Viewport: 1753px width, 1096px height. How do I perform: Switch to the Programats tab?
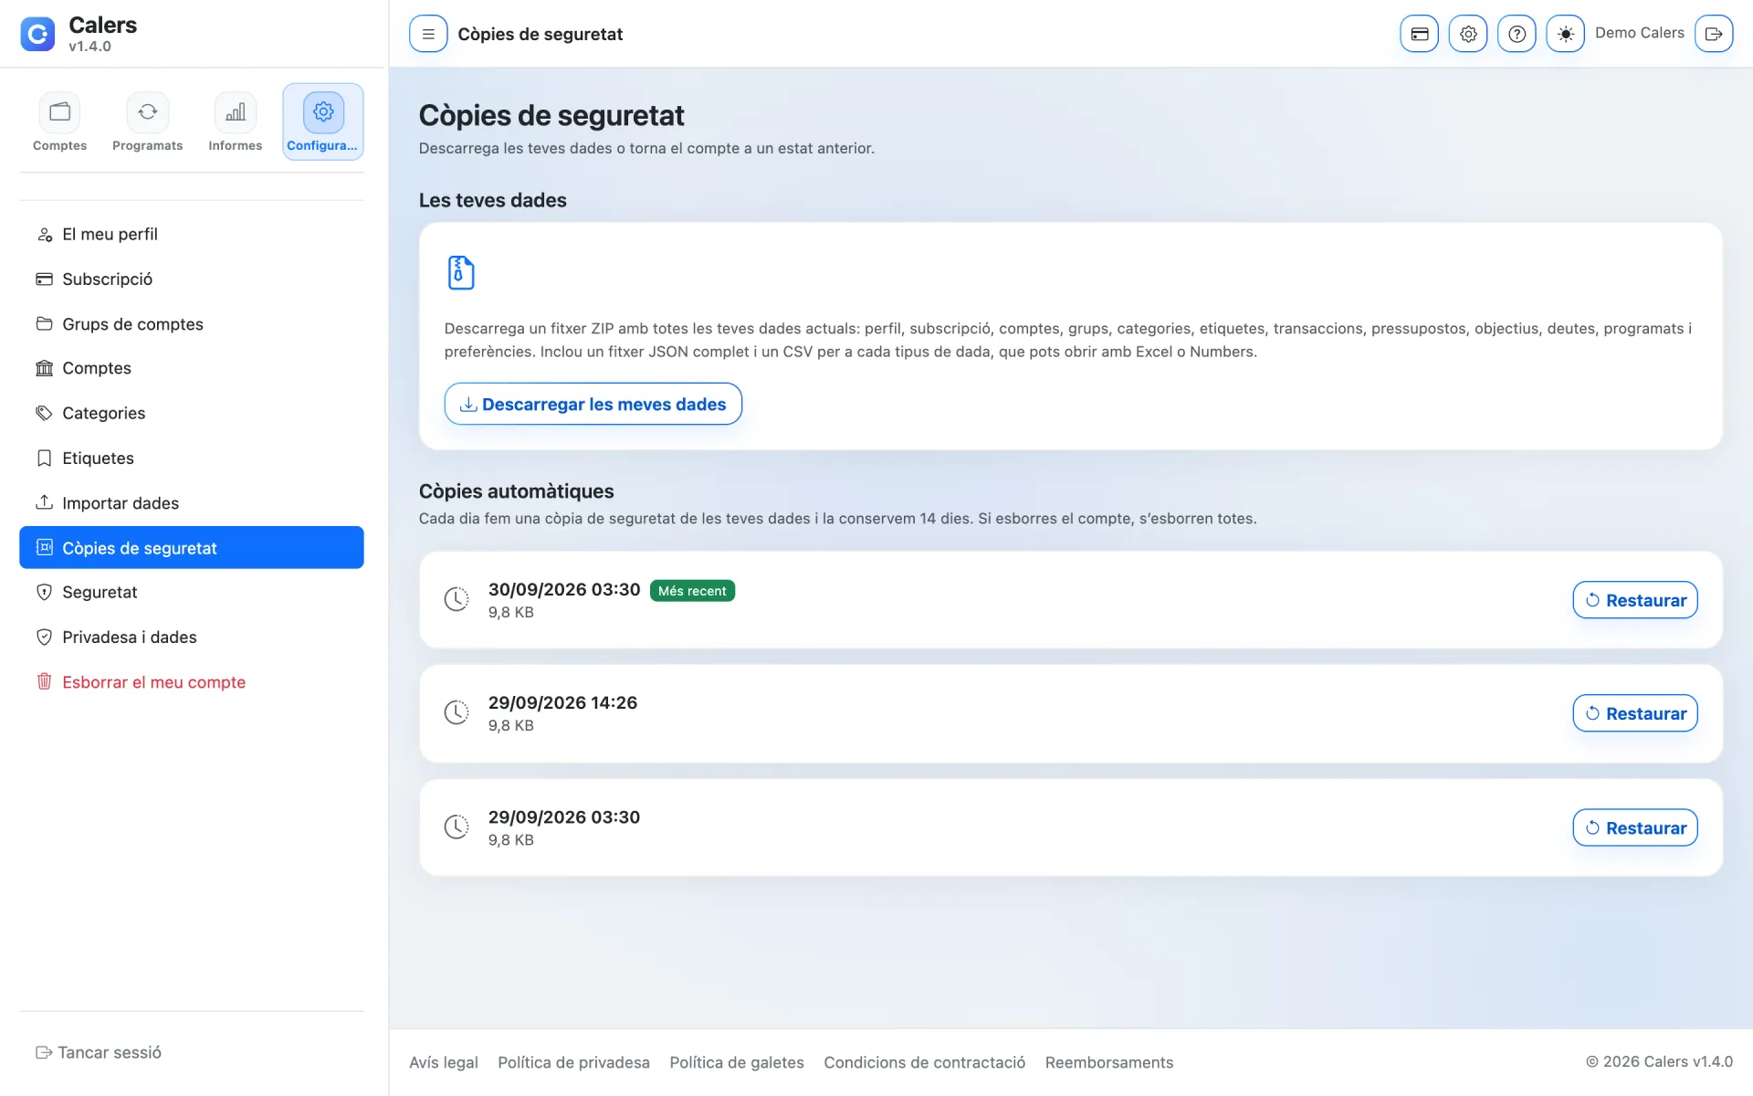(x=148, y=122)
